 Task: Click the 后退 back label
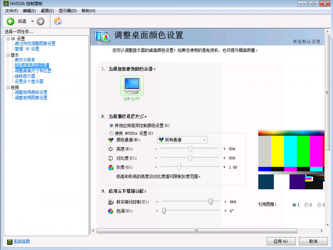pyautogui.click(x=22, y=21)
